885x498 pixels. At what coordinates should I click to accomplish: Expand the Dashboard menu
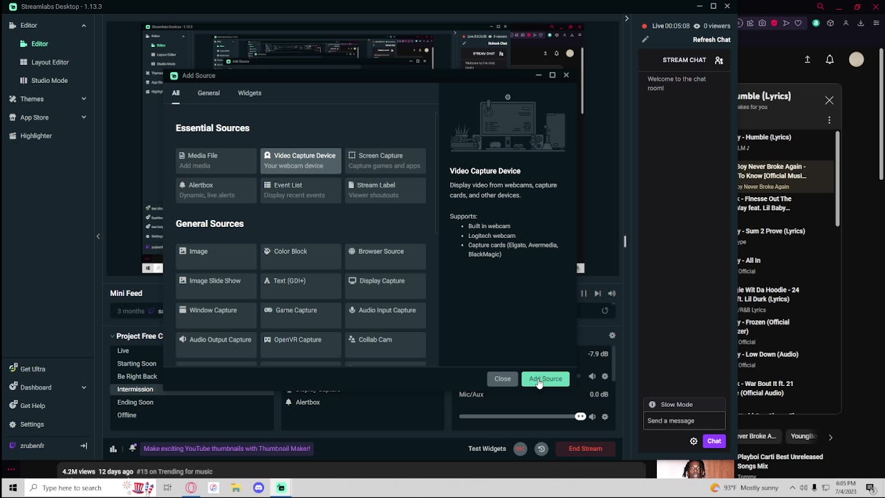[84, 387]
